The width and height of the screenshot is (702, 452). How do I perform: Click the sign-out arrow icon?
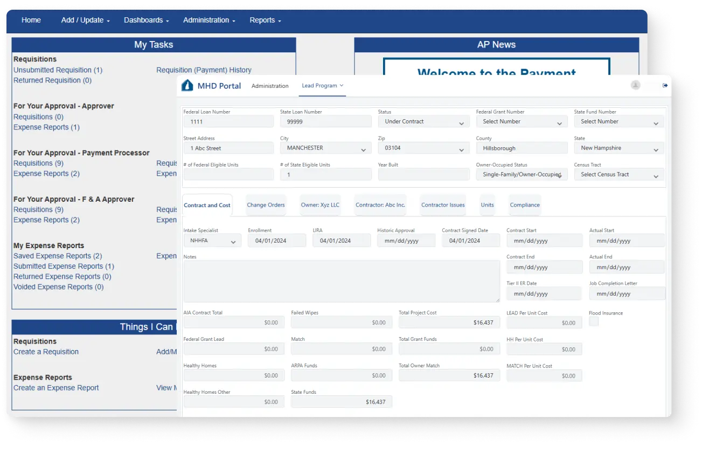click(665, 85)
